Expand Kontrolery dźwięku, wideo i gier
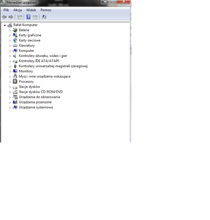 [10, 56]
